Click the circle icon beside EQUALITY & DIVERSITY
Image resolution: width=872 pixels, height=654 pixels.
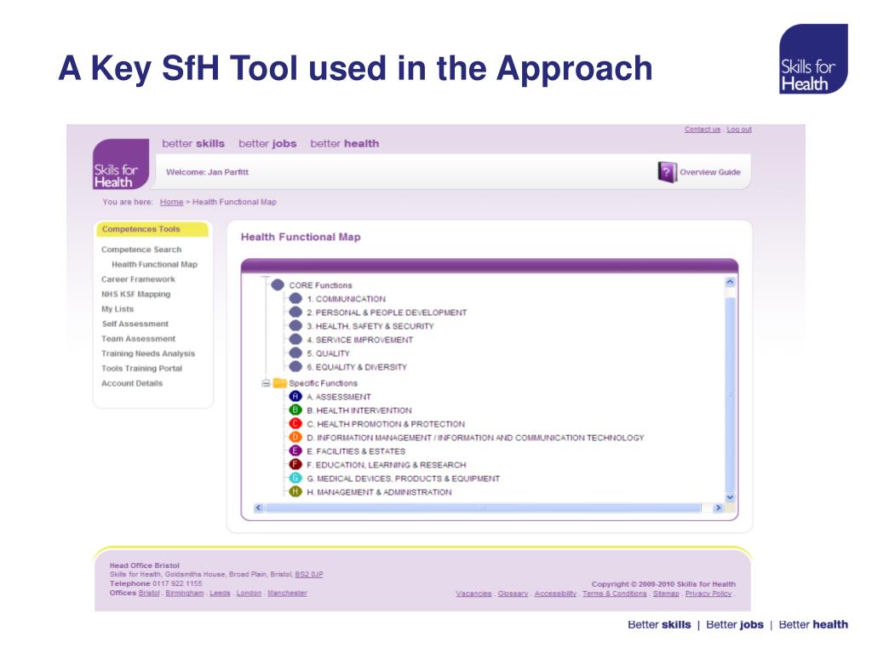(x=295, y=367)
